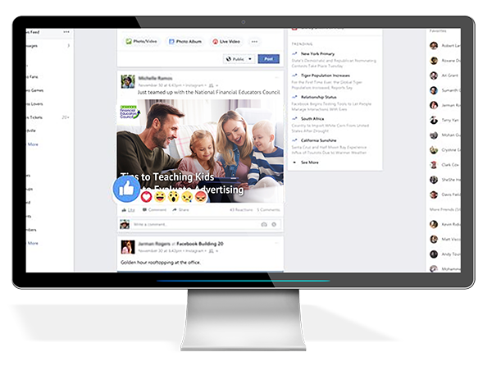This screenshot has height=366, width=492.
Task: Click SheShe avatar in contacts list
Action: 434,180
